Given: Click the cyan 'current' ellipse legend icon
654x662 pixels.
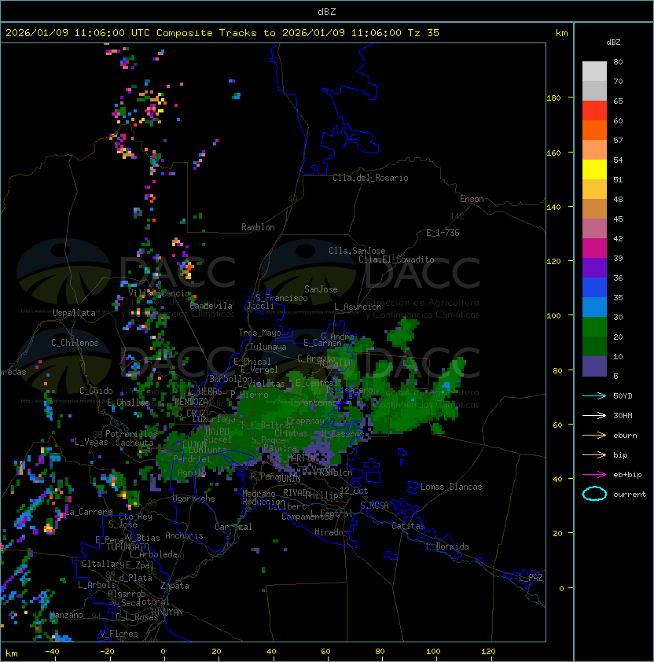Looking at the screenshot, I should (x=594, y=494).
